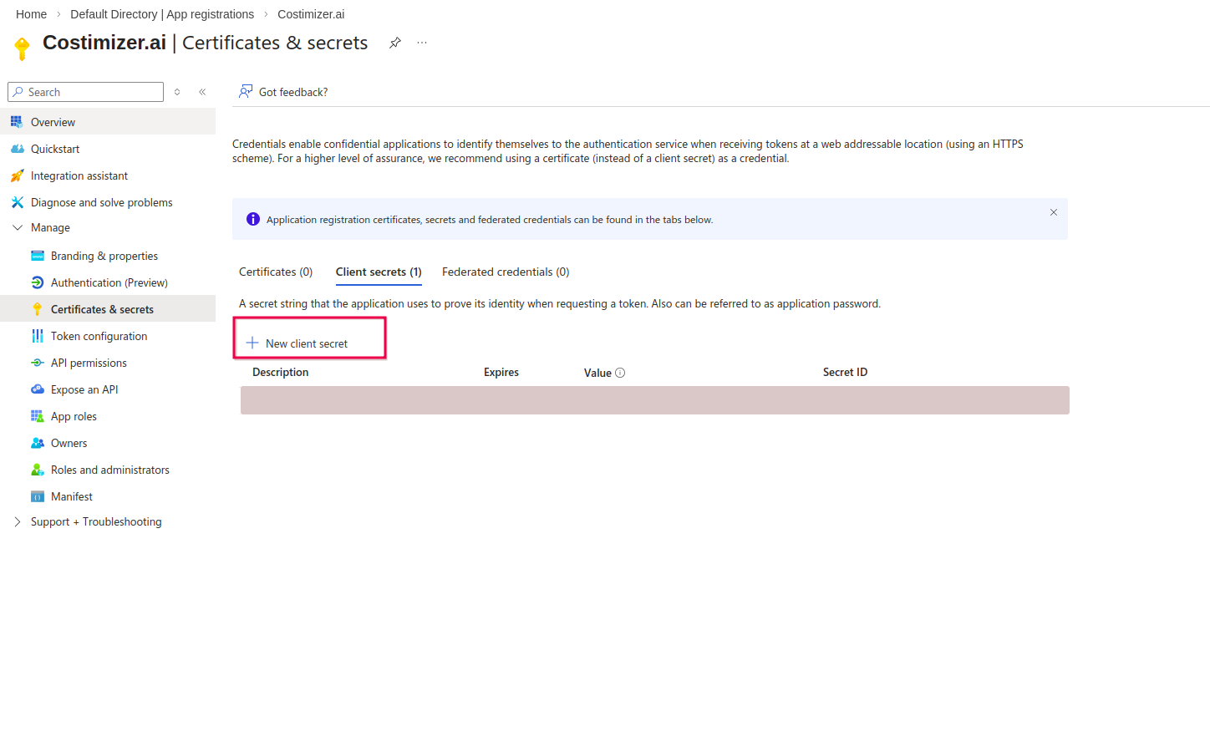Image resolution: width=1210 pixels, height=737 pixels.
Task: Click the large key icon beside page title
Action: 23,48
